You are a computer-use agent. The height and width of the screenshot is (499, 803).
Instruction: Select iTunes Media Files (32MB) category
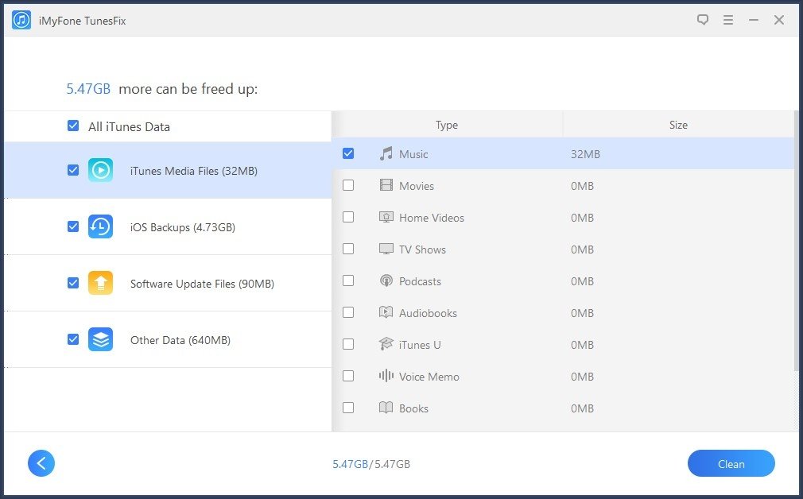pos(168,170)
